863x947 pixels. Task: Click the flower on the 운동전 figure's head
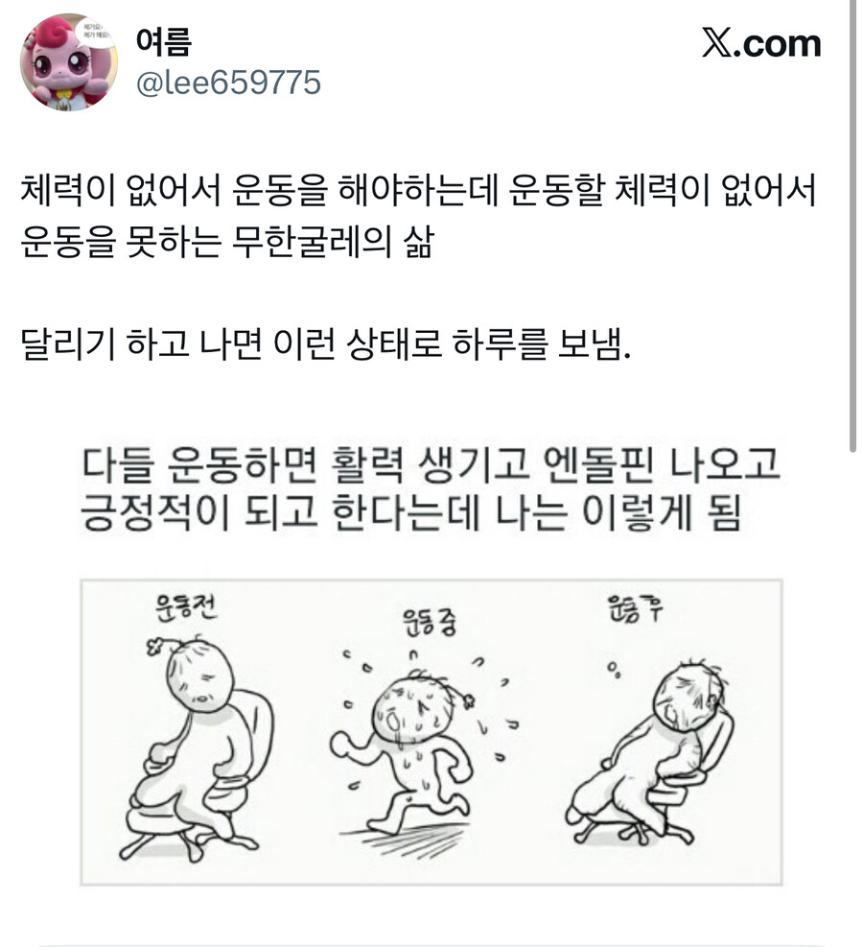[x=154, y=647]
